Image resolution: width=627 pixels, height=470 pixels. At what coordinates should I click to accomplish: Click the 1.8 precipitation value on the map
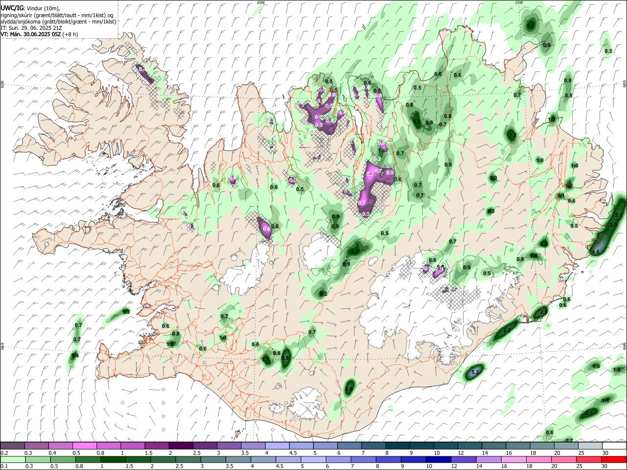[513, 136]
